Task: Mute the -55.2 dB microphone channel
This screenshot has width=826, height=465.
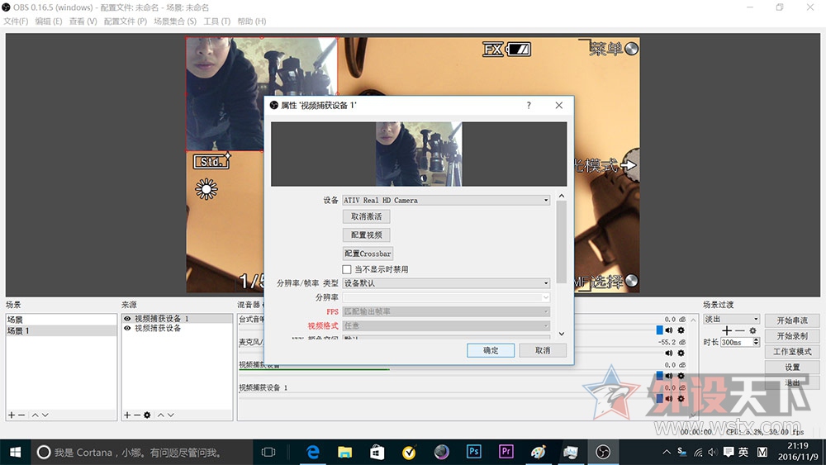Action: [669, 353]
